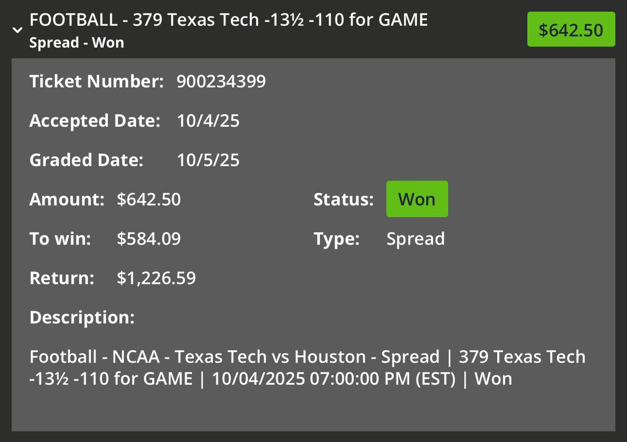Image resolution: width=627 pixels, height=442 pixels.
Task: Select the To win value $584.09
Action: pos(149,239)
